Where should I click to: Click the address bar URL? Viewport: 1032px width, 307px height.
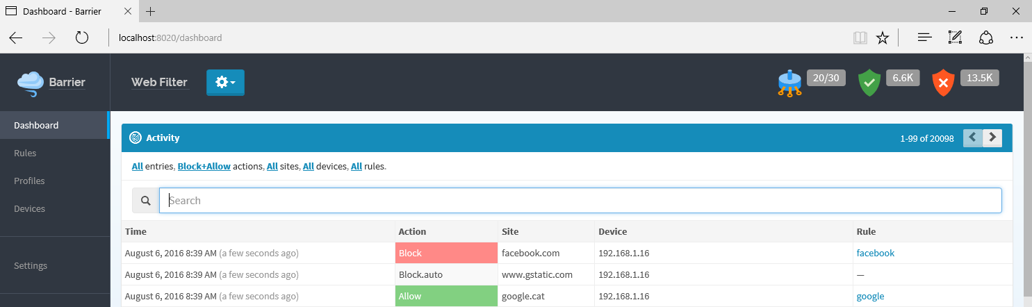[x=170, y=38]
